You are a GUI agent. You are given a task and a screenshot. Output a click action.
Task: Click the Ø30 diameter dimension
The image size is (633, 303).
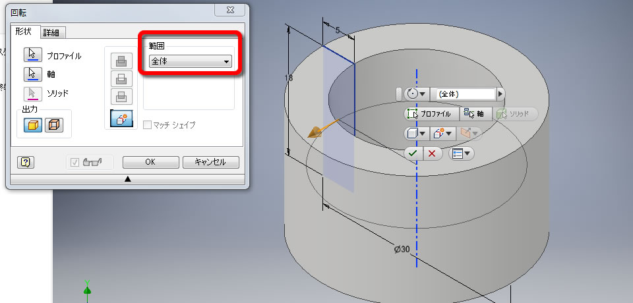(x=402, y=250)
